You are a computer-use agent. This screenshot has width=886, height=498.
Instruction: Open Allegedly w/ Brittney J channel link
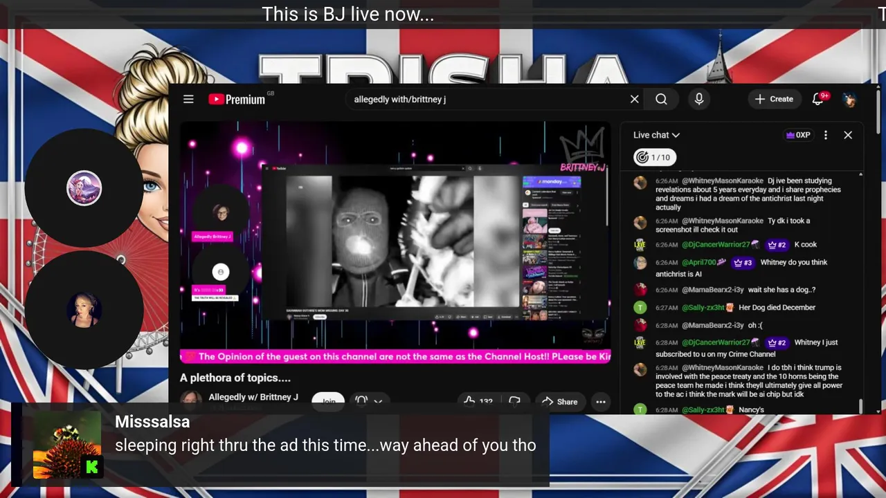click(x=253, y=397)
